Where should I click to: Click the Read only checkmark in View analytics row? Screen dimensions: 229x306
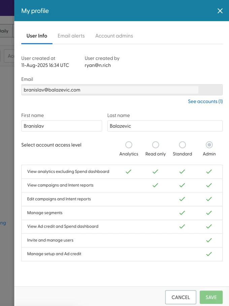click(x=155, y=172)
